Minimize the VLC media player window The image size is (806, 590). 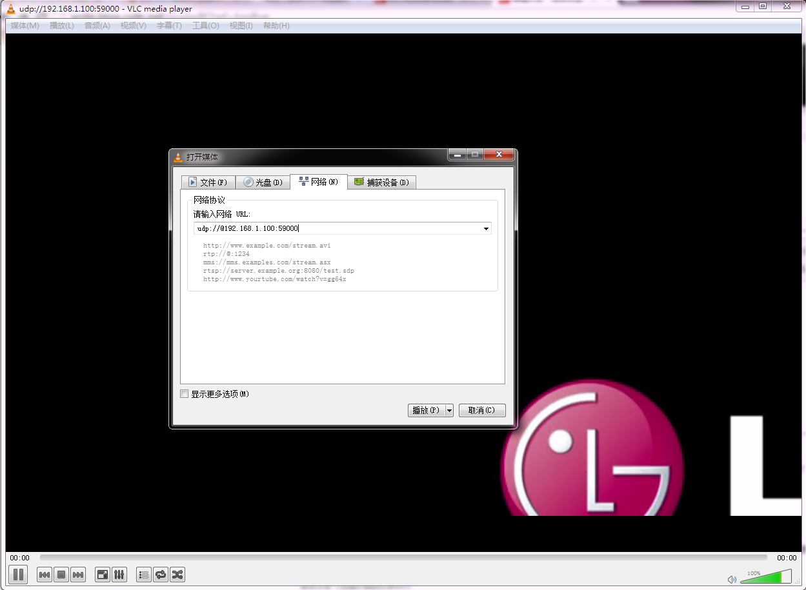coord(745,6)
